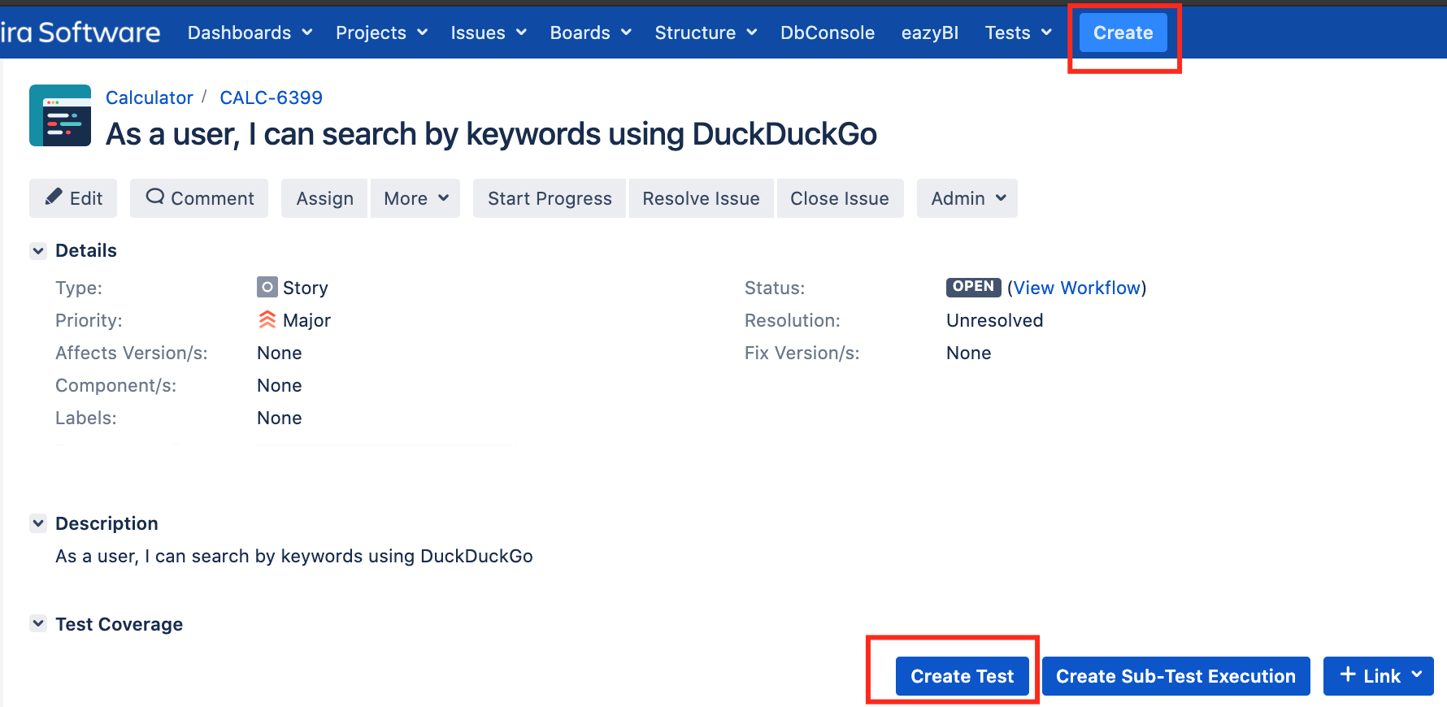Screen dimensions: 1447x707
Task: Click the plus icon on Link button
Action: pyautogui.click(x=1348, y=674)
